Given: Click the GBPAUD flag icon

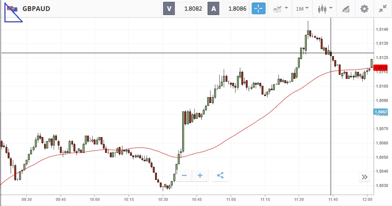Looking at the screenshot, I should [x=13, y=8].
